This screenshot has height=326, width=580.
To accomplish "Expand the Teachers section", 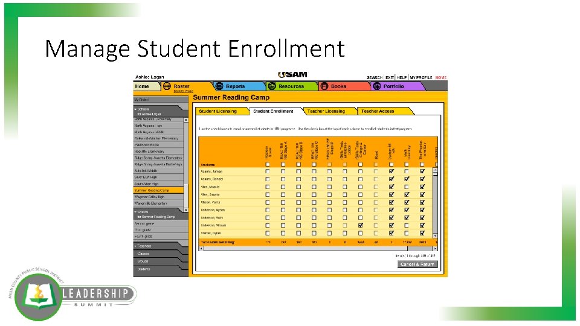I will (x=136, y=246).
